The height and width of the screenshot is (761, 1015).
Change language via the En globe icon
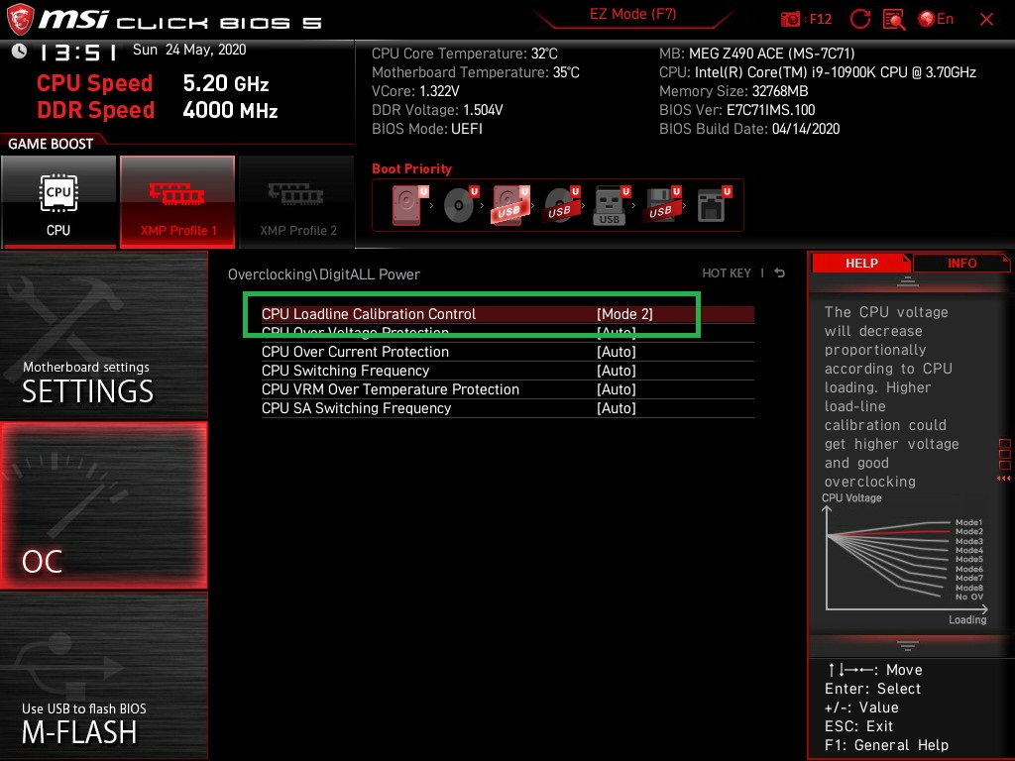[936, 19]
